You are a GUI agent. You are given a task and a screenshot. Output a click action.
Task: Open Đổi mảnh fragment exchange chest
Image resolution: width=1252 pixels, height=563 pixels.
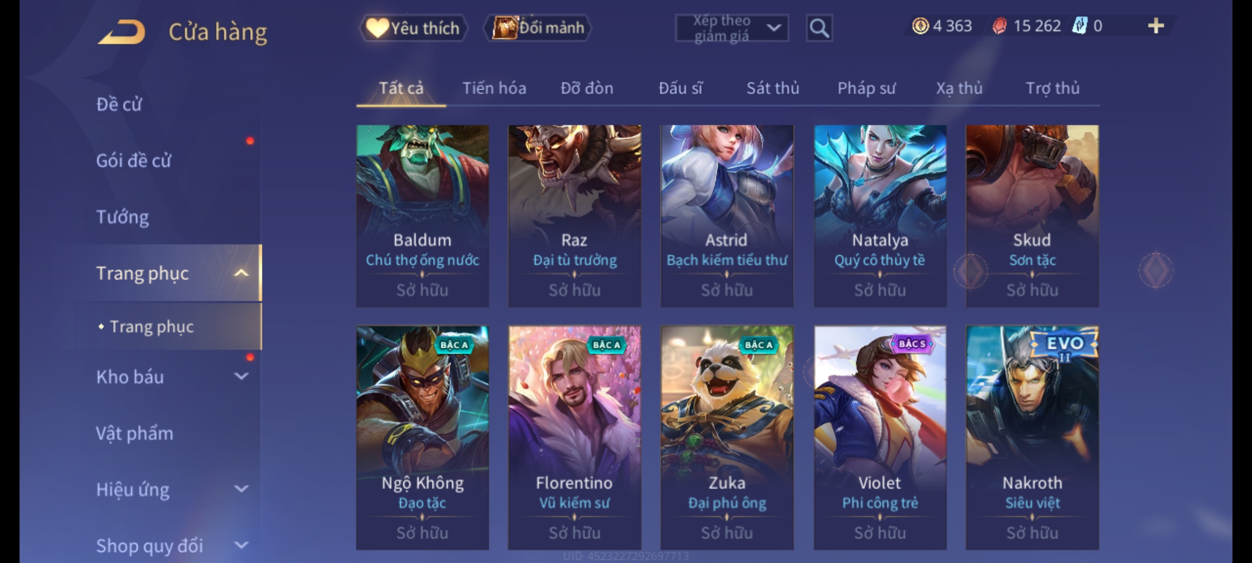pyautogui.click(x=538, y=28)
